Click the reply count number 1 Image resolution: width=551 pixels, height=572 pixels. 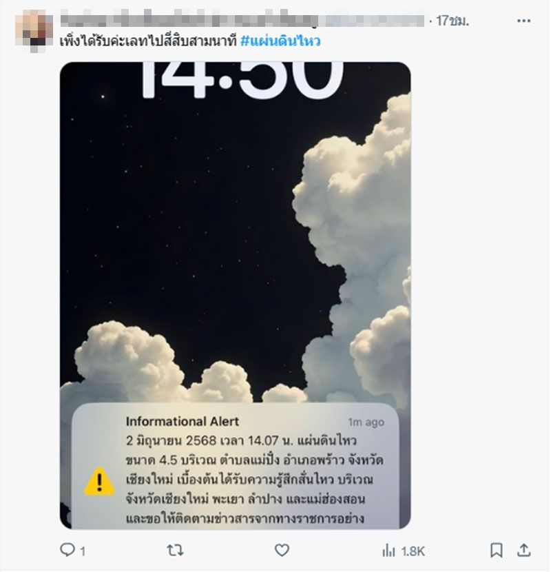pyautogui.click(x=83, y=551)
